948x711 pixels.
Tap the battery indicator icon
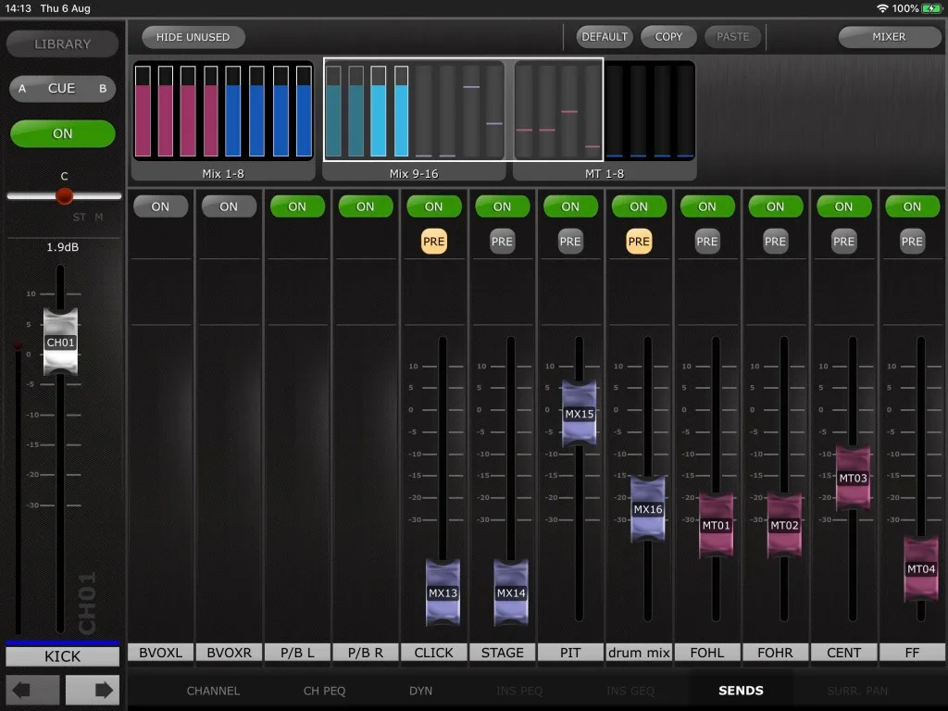pos(931,8)
